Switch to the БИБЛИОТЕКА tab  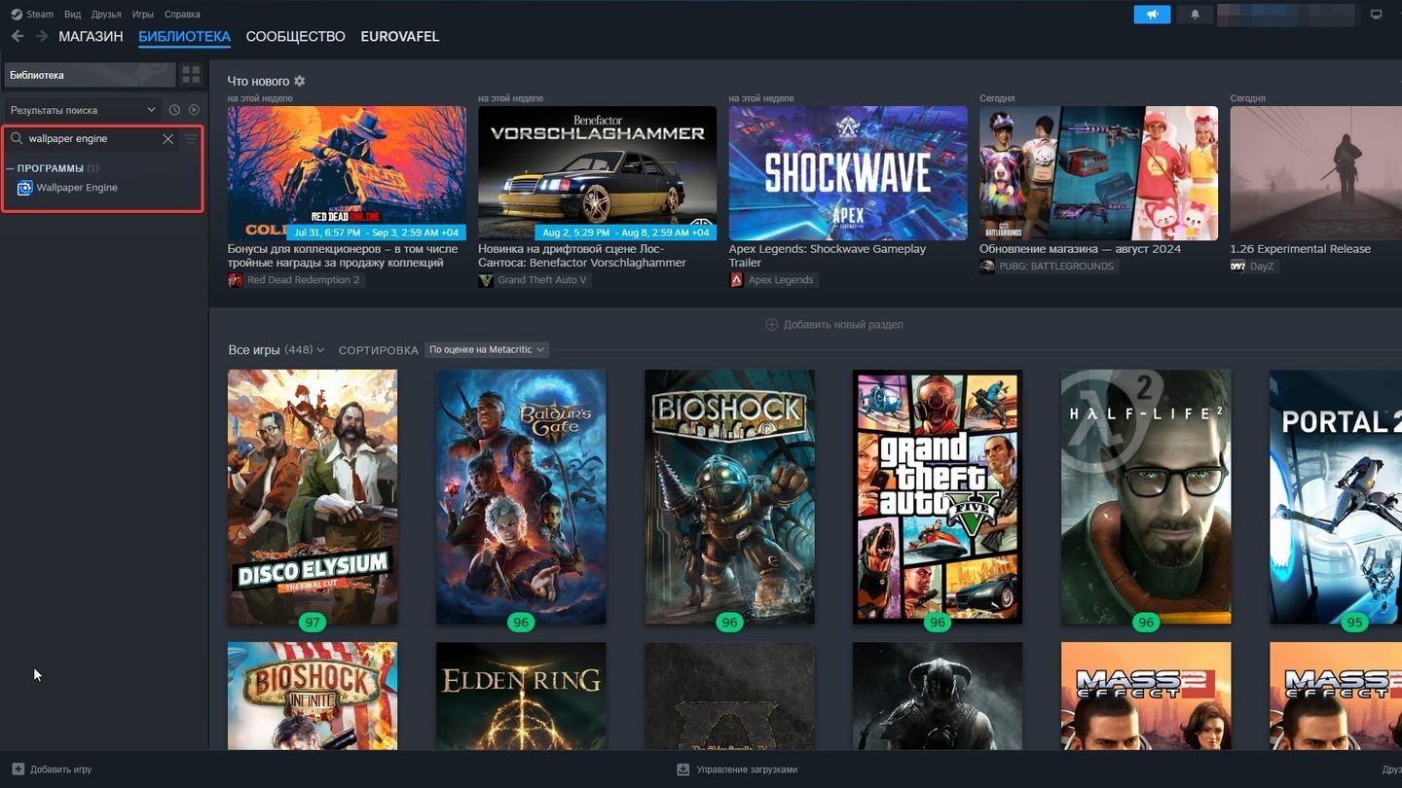coord(184,36)
